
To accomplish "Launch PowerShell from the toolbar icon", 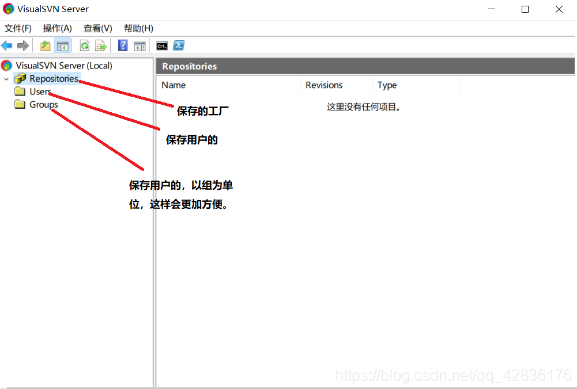I will [x=179, y=45].
